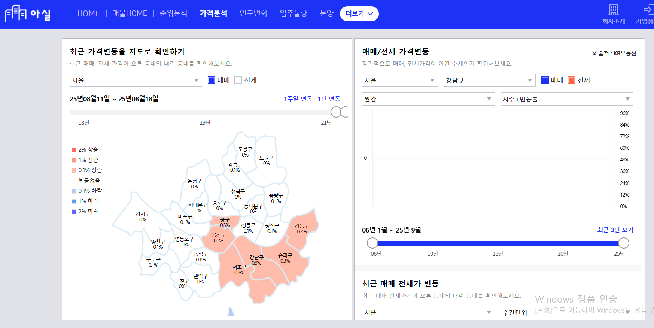The image size is (654, 328).
Task: Open the 순위분석 menu
Action: 173,13
